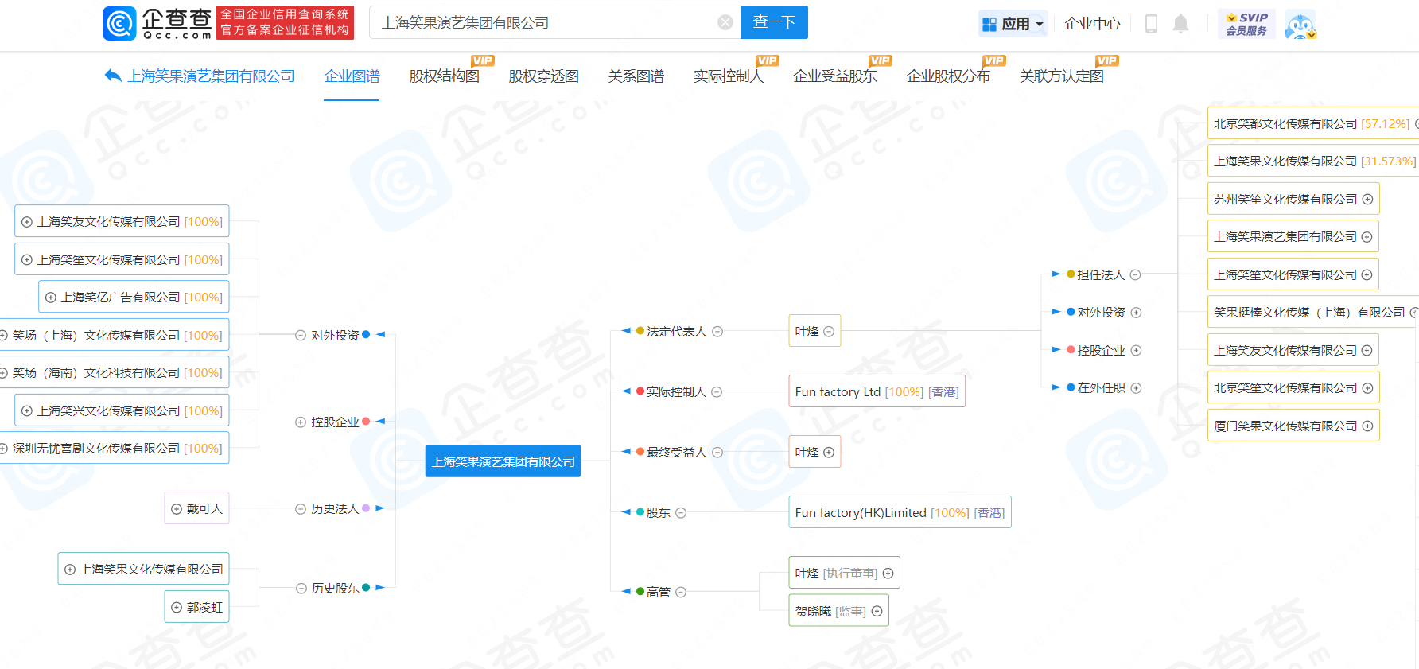This screenshot has height=669, width=1419.
Task: Collapse the 高管 branch
Action: 681,593
